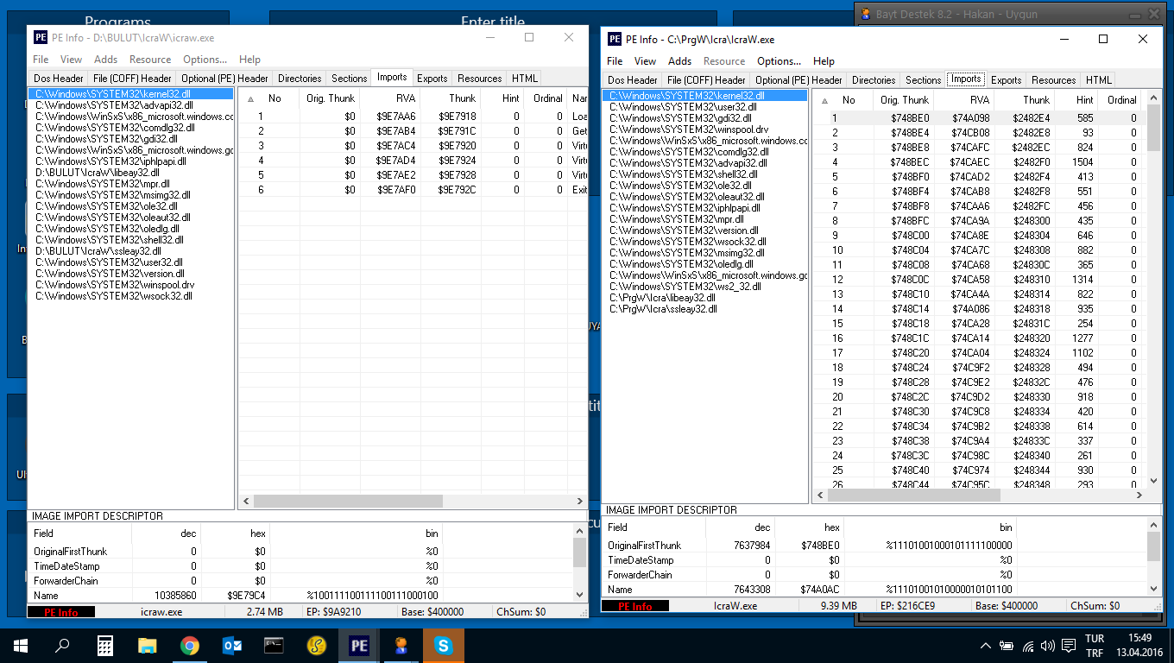Select import row with RVA $74CAEC

click(x=980, y=162)
